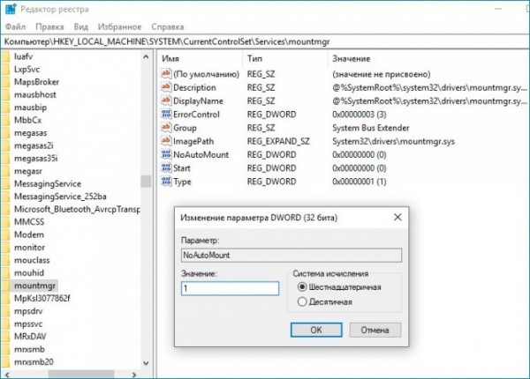
Task: Click the tree vertical scrollbar thumb
Action: tap(146, 181)
